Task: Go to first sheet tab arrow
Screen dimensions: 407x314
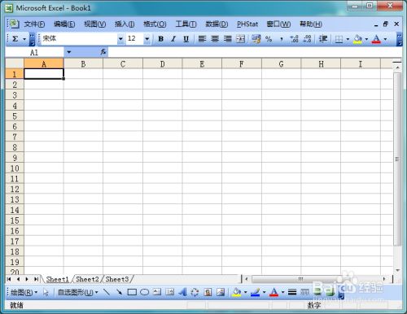Action: click(x=9, y=279)
